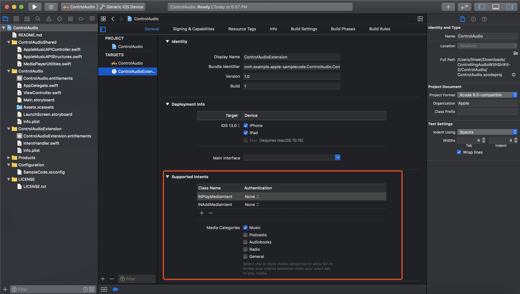Viewport: 520px width, 294px height.
Task: Switch to Signing & Capabilities tab
Action: point(193,29)
